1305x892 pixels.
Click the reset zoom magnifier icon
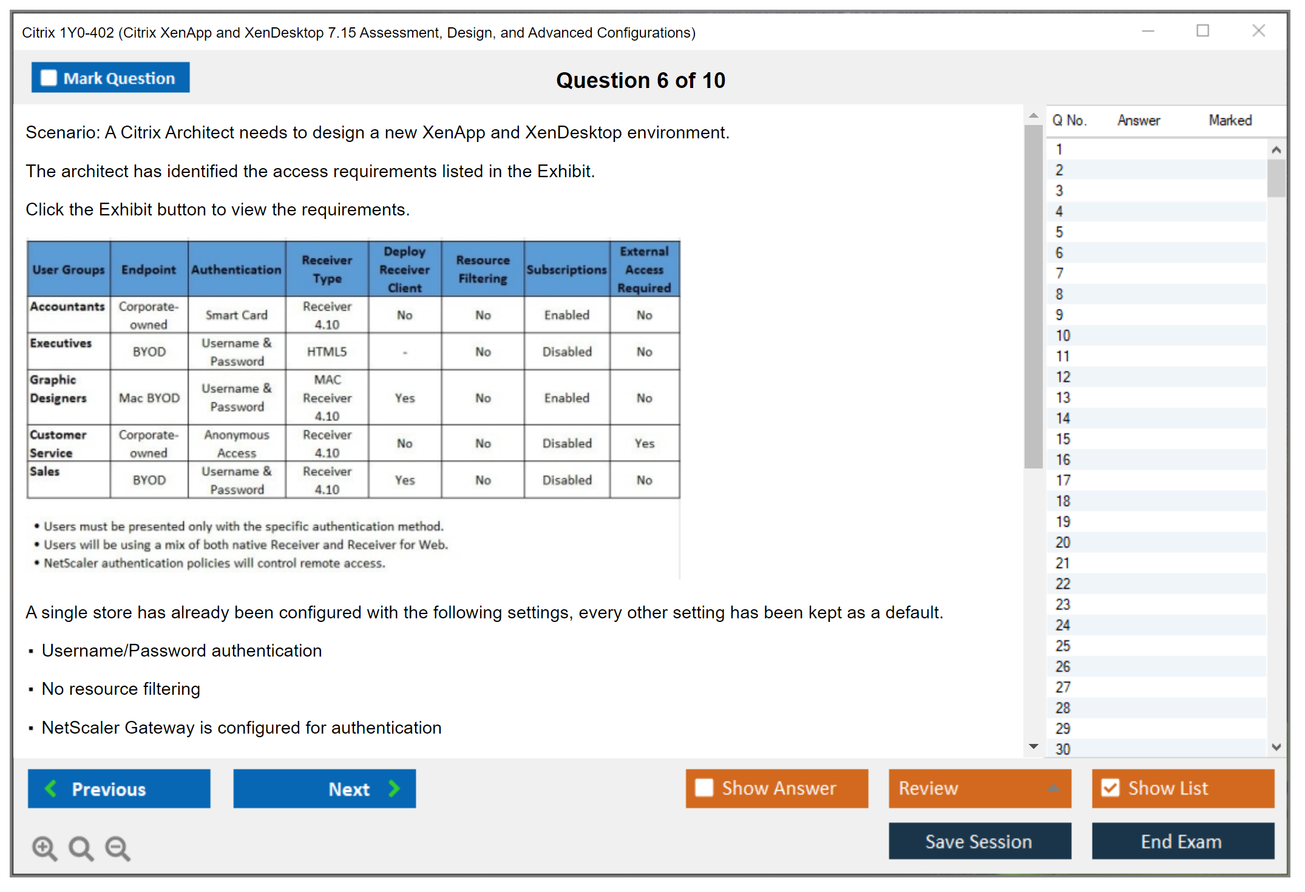pyautogui.click(x=81, y=848)
